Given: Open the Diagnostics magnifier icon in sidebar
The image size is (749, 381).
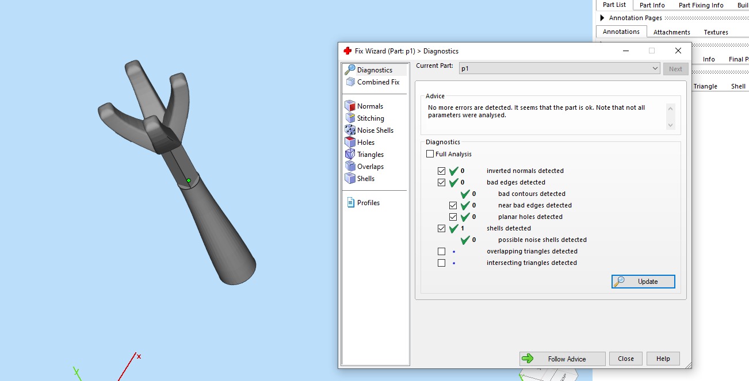Looking at the screenshot, I should (350, 70).
